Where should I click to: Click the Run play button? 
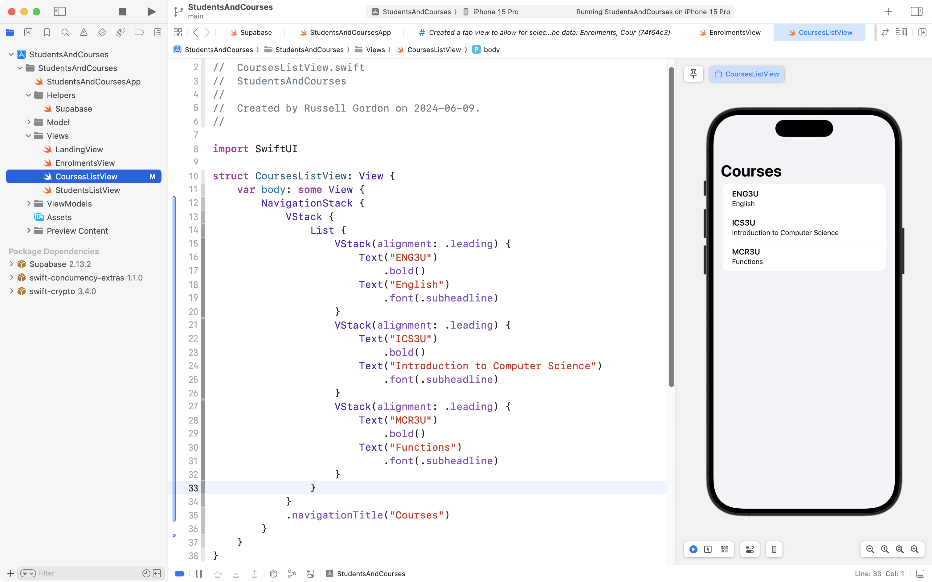(151, 11)
